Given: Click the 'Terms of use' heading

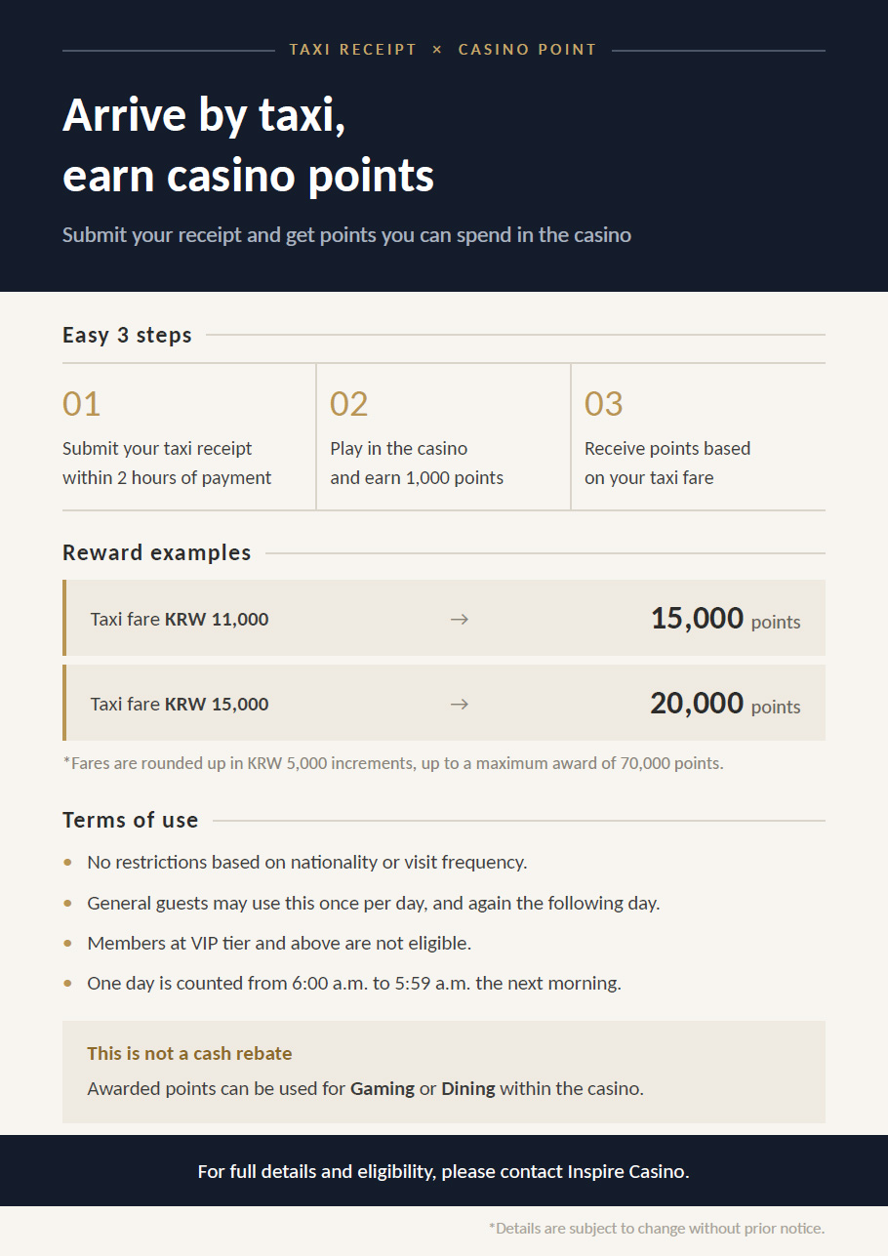Looking at the screenshot, I should point(131,820).
